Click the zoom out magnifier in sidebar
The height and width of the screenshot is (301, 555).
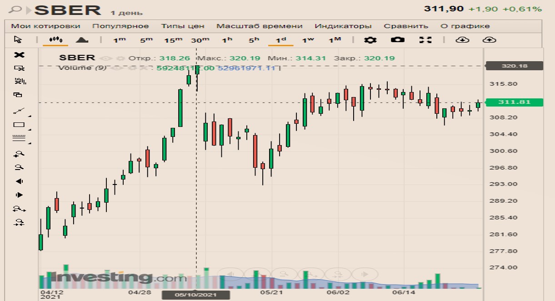coord(19,167)
